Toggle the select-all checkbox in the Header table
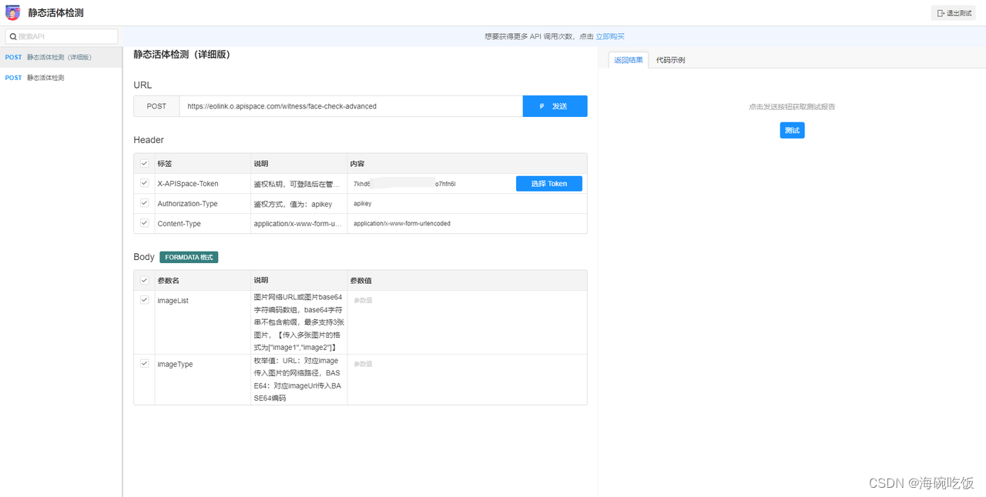 (x=144, y=163)
